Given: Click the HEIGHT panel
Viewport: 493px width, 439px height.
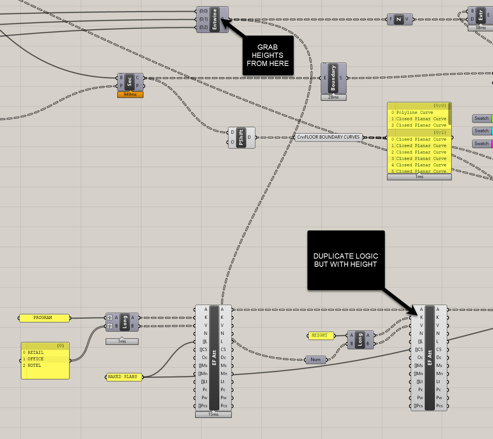Looking at the screenshot, I should [x=321, y=336].
